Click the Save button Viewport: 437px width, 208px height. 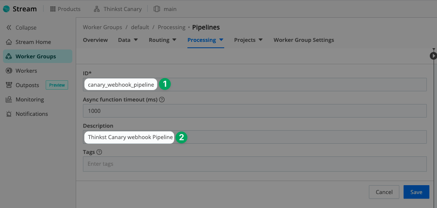416,192
